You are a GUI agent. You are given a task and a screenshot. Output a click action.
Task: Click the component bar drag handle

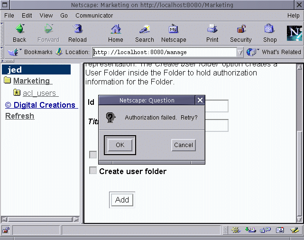[225, 230]
